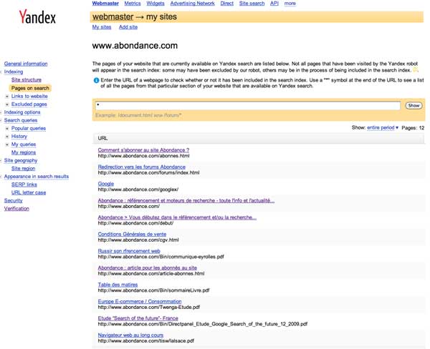Click the blue info icon beside instructions
Screen dimensions: 430x349
(x=96, y=81)
